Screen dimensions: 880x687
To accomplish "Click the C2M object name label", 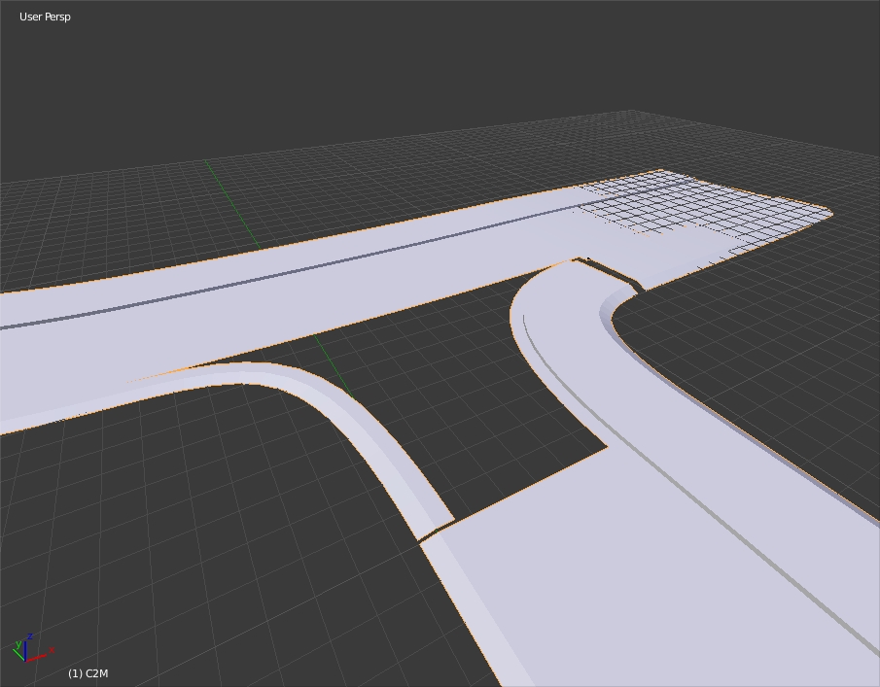I will 88,673.
